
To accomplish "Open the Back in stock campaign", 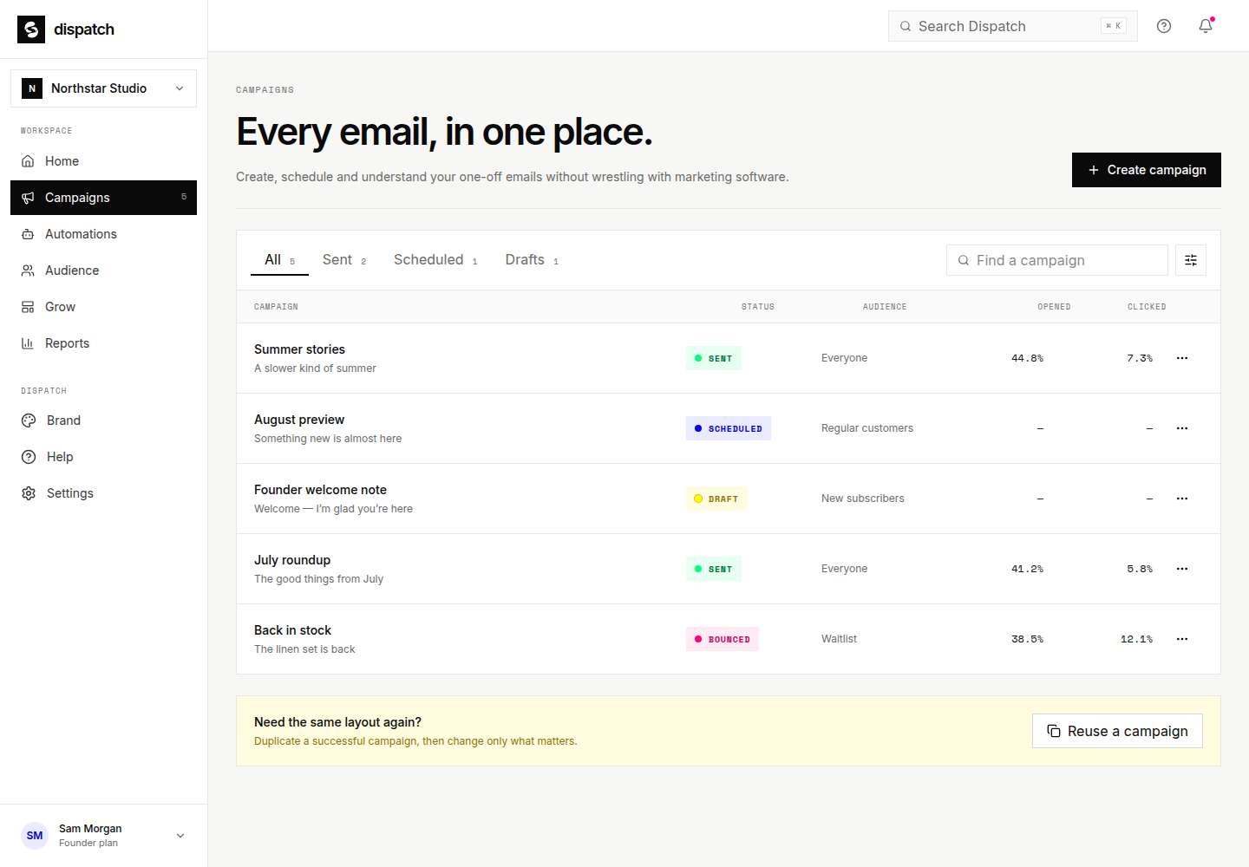I will pyautogui.click(x=292, y=630).
